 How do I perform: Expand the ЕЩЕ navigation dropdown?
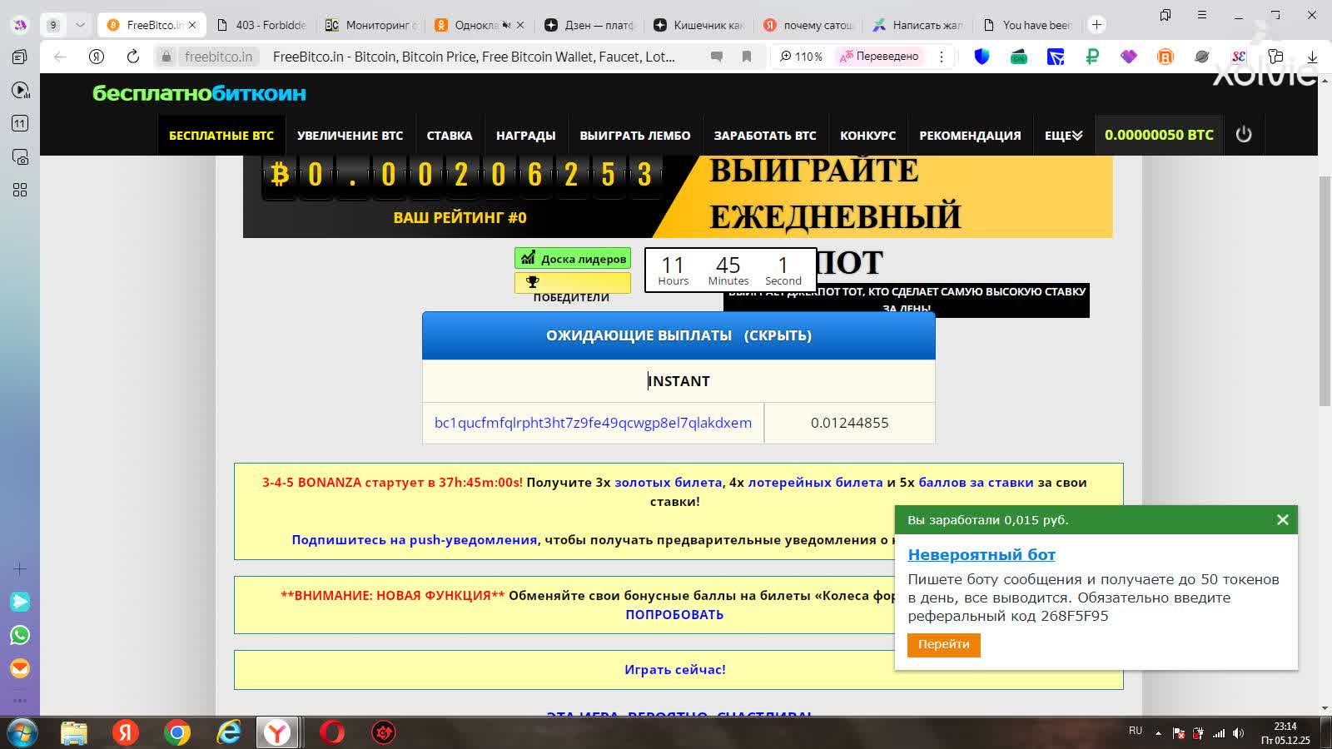(x=1063, y=134)
